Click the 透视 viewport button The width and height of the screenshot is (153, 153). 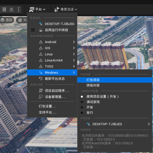click(x=7, y=20)
